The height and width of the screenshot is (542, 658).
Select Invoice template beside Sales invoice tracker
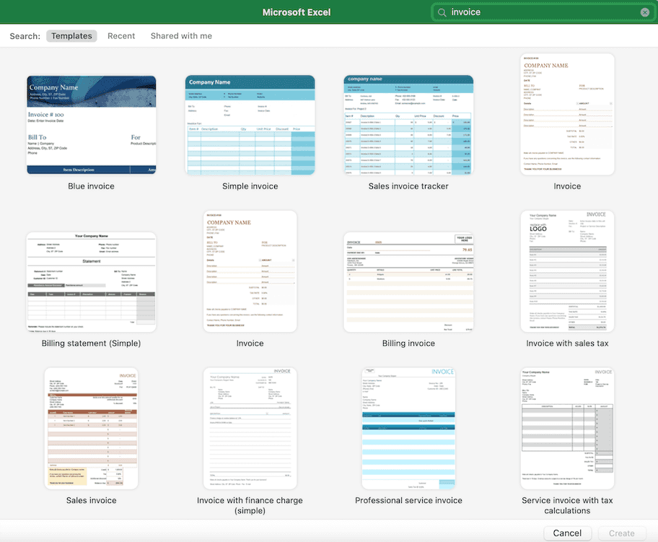tap(567, 114)
